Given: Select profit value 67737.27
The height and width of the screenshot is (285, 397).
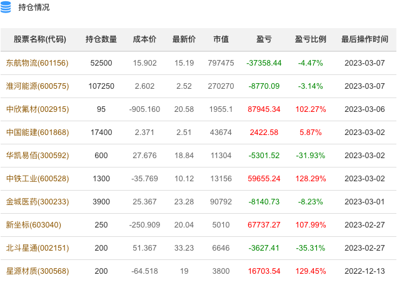Looking at the screenshot, I should 264,225.
